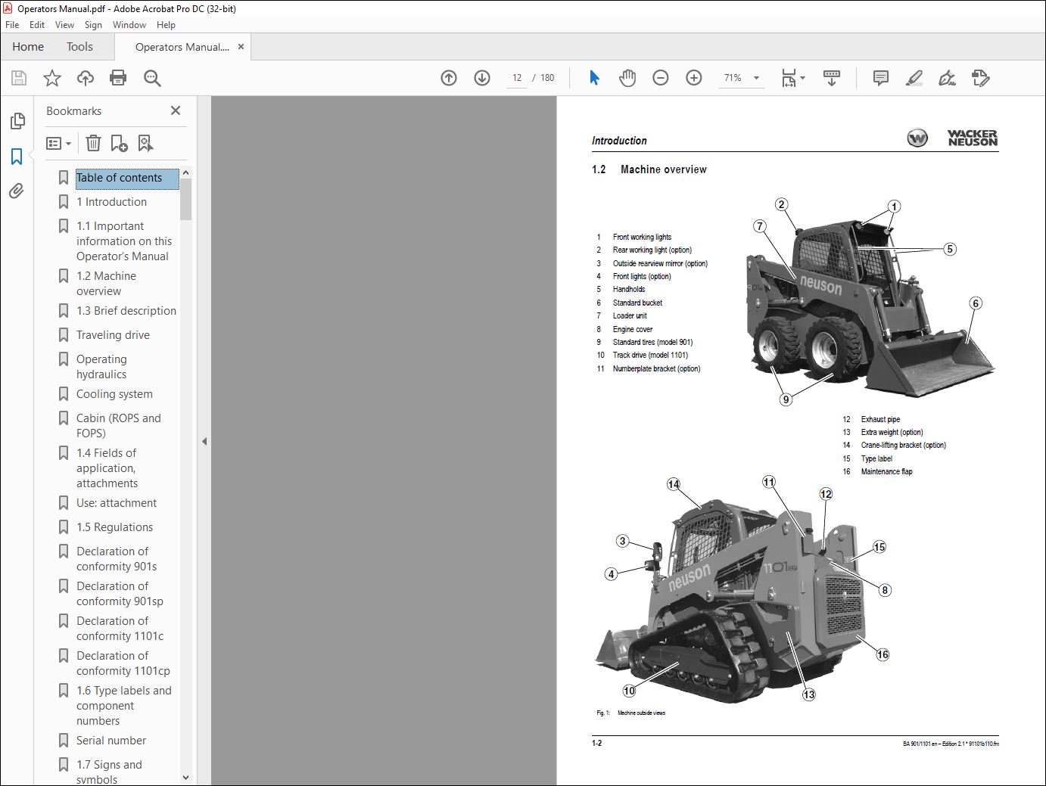Switch to the Tools tab

pyautogui.click(x=79, y=47)
